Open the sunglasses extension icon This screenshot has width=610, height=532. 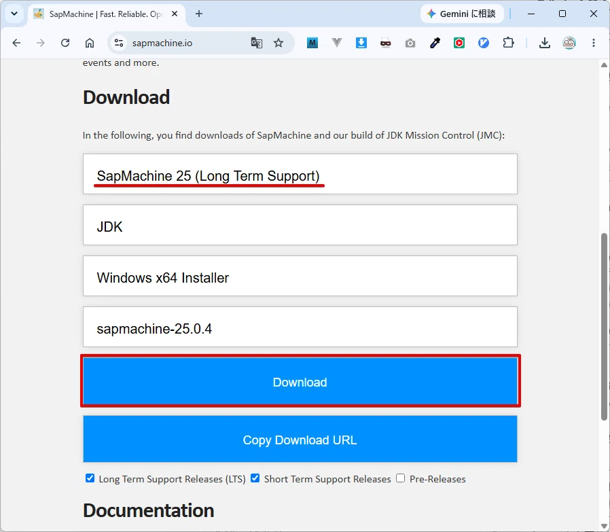(386, 43)
